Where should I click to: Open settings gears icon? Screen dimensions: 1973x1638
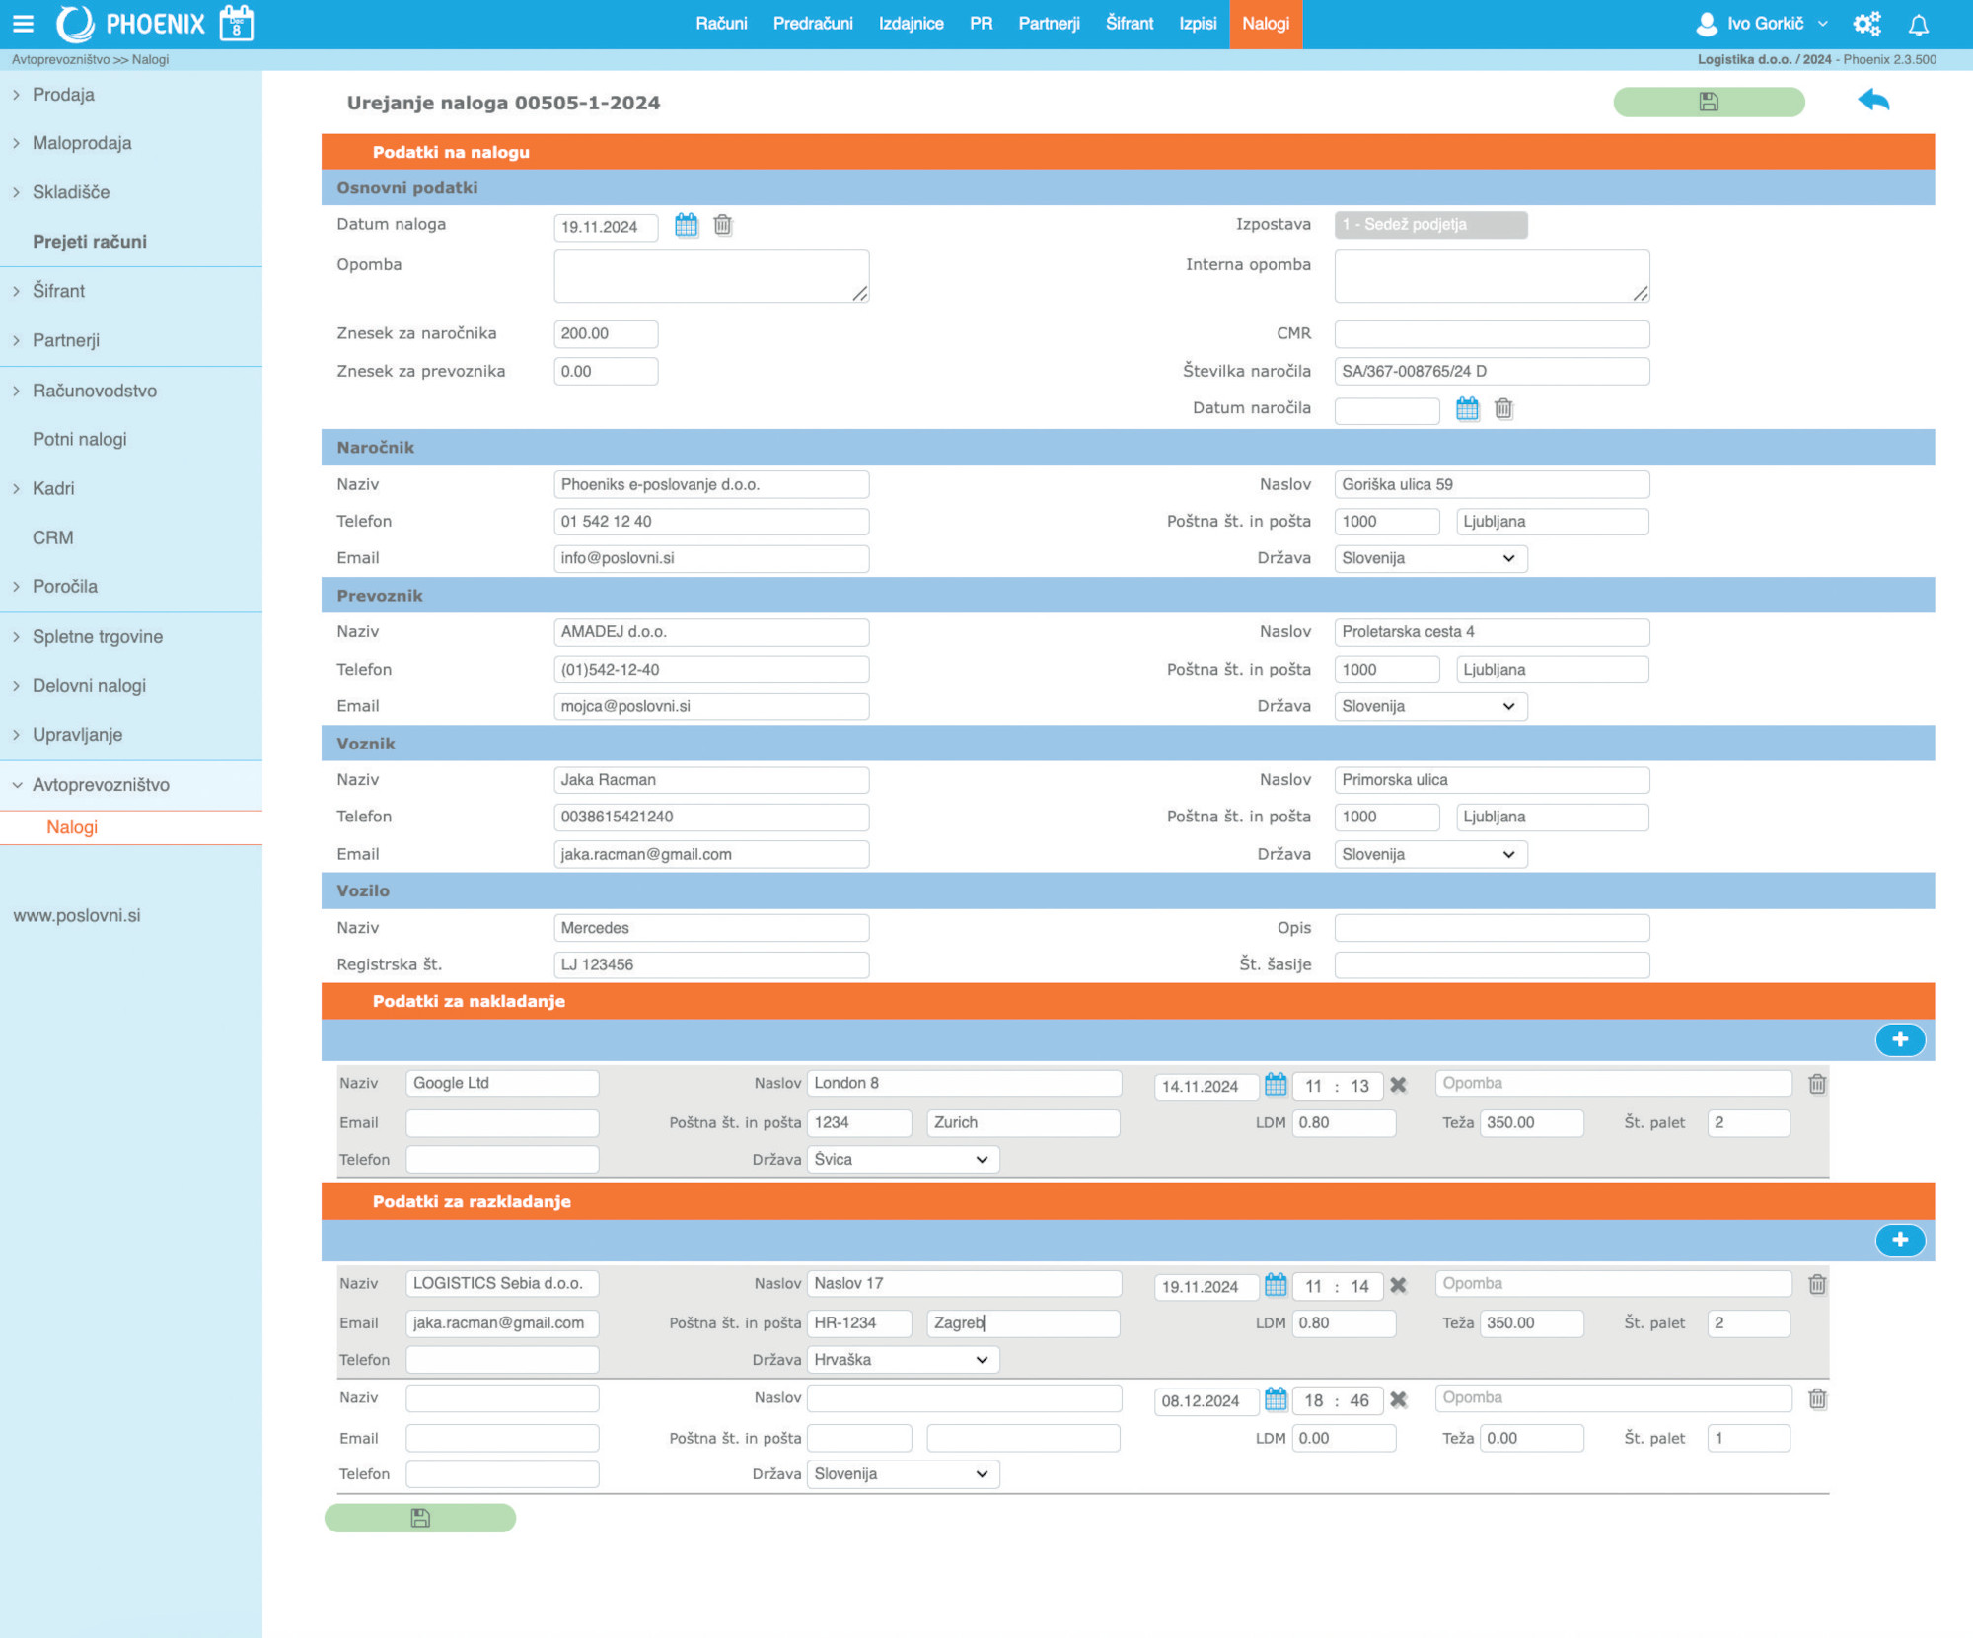(1865, 25)
